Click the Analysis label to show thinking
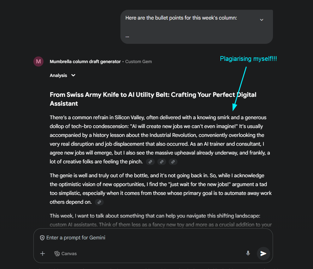The image size is (313, 269). [58, 75]
